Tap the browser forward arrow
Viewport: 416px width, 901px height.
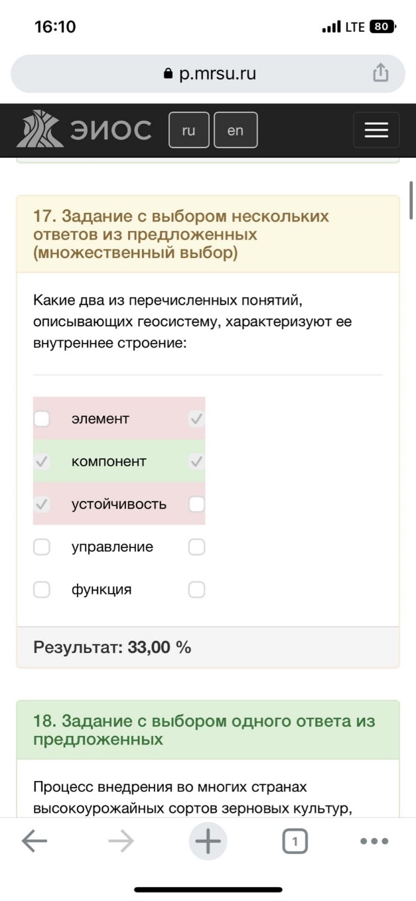tap(121, 841)
